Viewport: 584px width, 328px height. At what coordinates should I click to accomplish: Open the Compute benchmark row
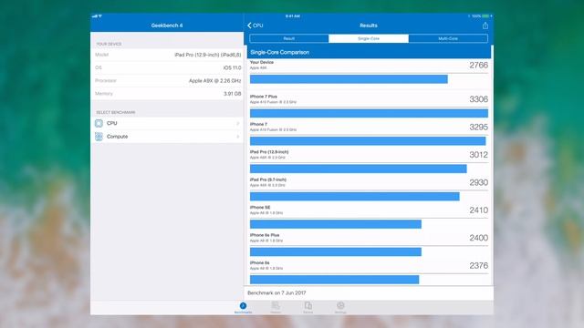point(167,137)
